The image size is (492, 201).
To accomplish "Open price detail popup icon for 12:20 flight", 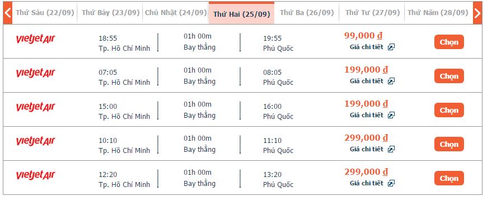I will click(x=391, y=183).
